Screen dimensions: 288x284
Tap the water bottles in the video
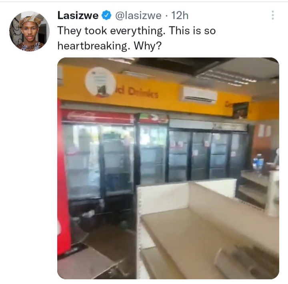tap(258, 162)
